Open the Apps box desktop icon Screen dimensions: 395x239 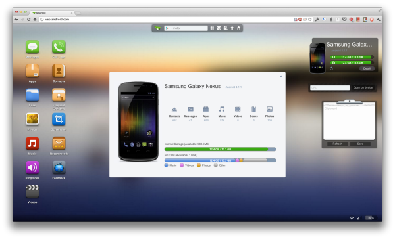pos(32,71)
